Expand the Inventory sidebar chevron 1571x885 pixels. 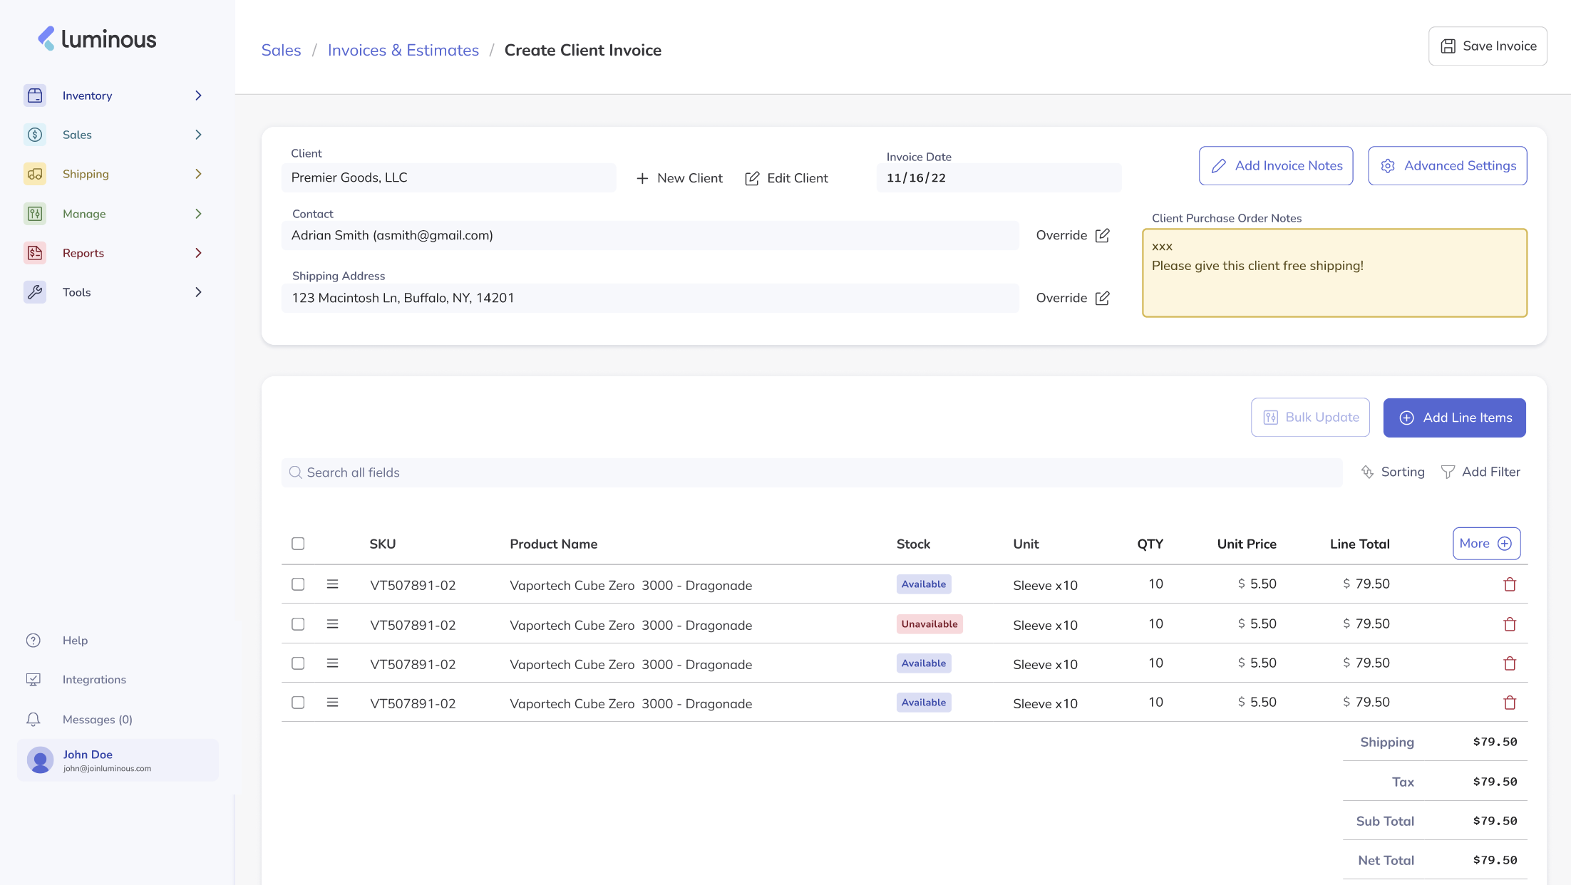(x=198, y=95)
